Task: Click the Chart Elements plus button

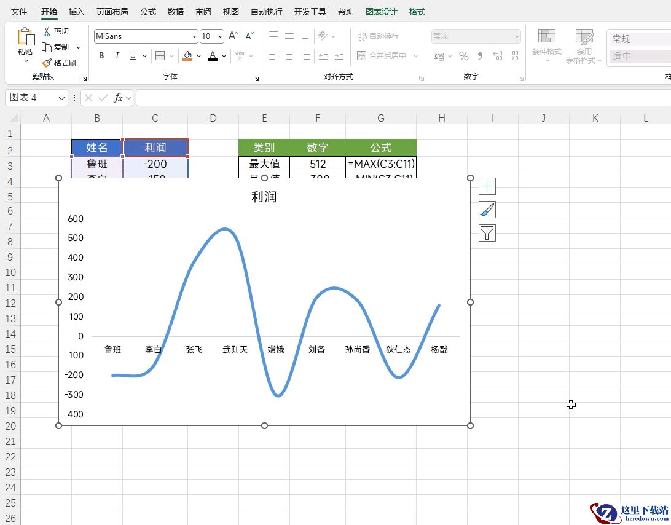Action: 487,186
